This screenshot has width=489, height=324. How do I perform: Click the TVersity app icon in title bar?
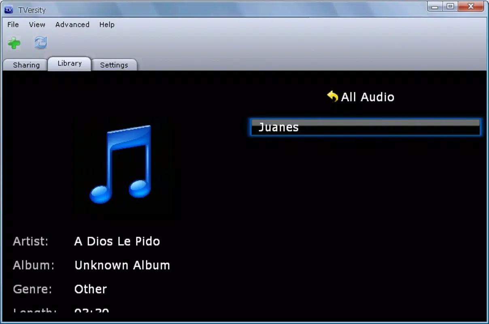(x=8, y=10)
